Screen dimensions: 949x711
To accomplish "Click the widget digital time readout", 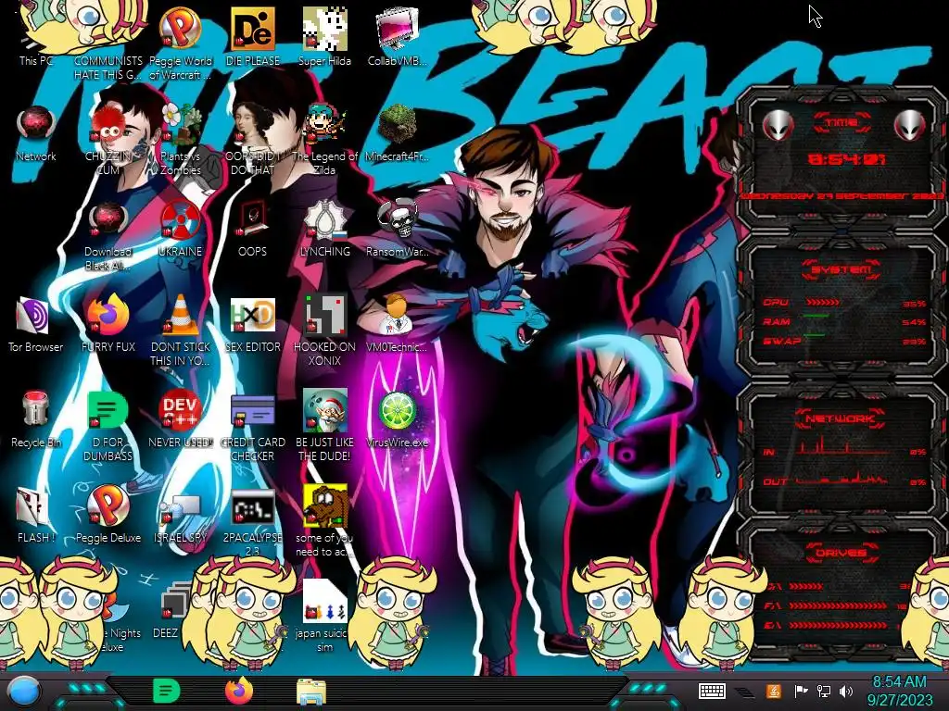I will click(846, 159).
